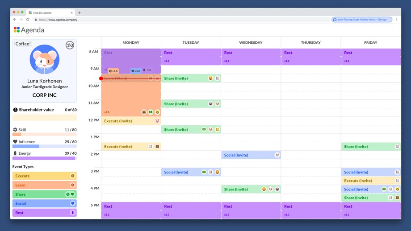Click the Energy battery icon
The image size is (411, 231).
point(15,153)
